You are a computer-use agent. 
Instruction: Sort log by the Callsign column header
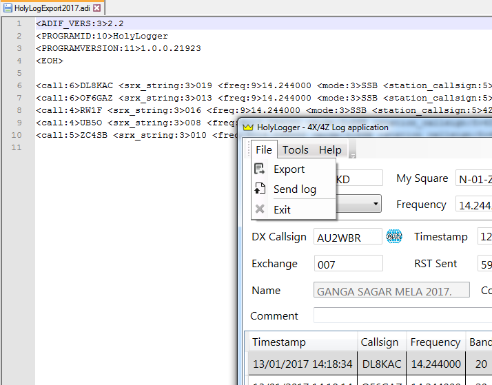pyautogui.click(x=382, y=342)
